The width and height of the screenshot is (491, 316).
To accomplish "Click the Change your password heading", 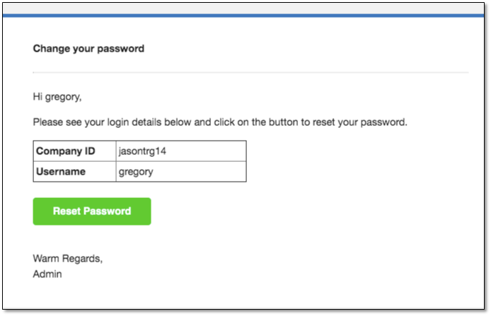I will 88,49.
